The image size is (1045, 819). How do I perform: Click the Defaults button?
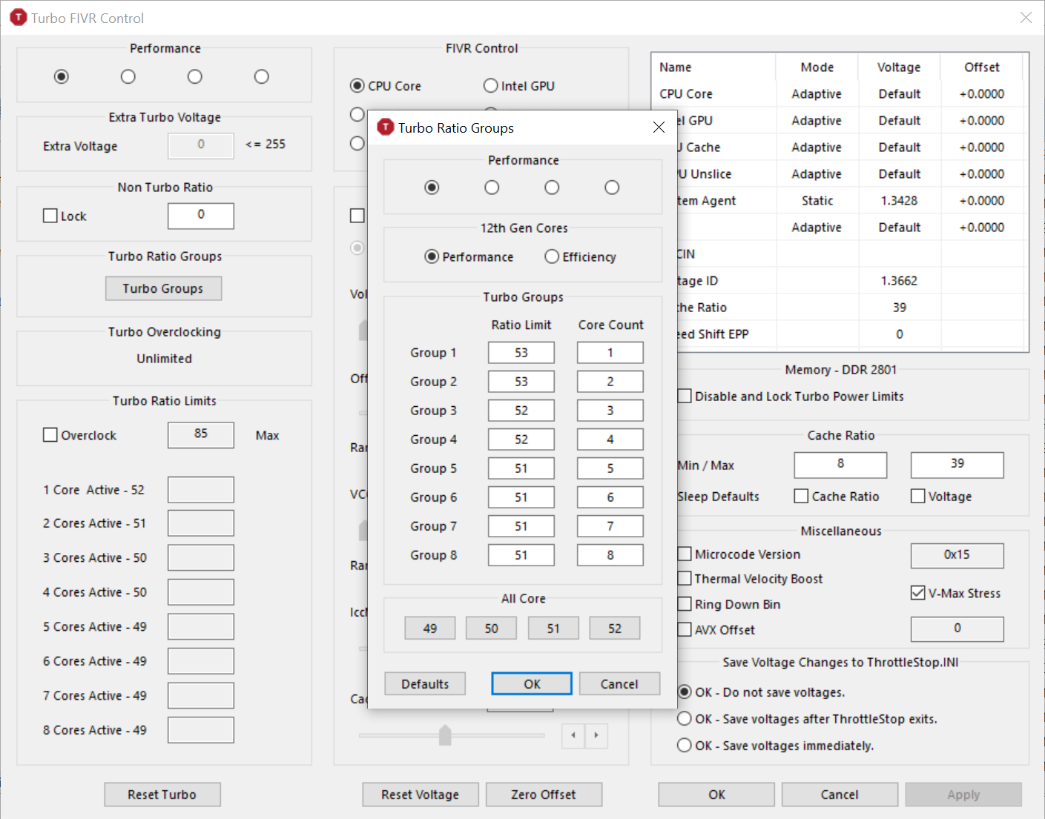[x=425, y=683]
